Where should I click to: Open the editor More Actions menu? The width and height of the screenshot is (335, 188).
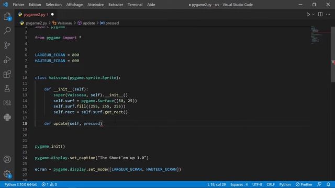(328, 14)
